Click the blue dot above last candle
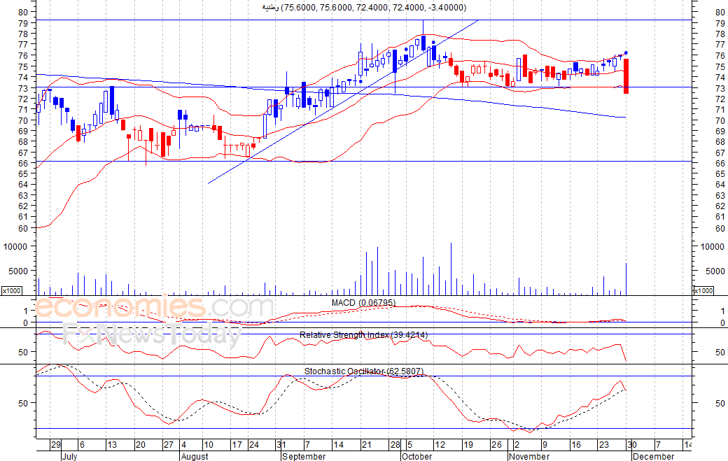728x461 pixels. pyautogui.click(x=626, y=53)
